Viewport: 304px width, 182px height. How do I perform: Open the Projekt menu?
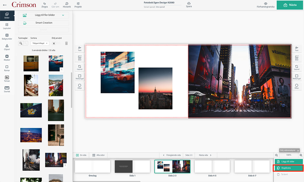pos(78,5)
